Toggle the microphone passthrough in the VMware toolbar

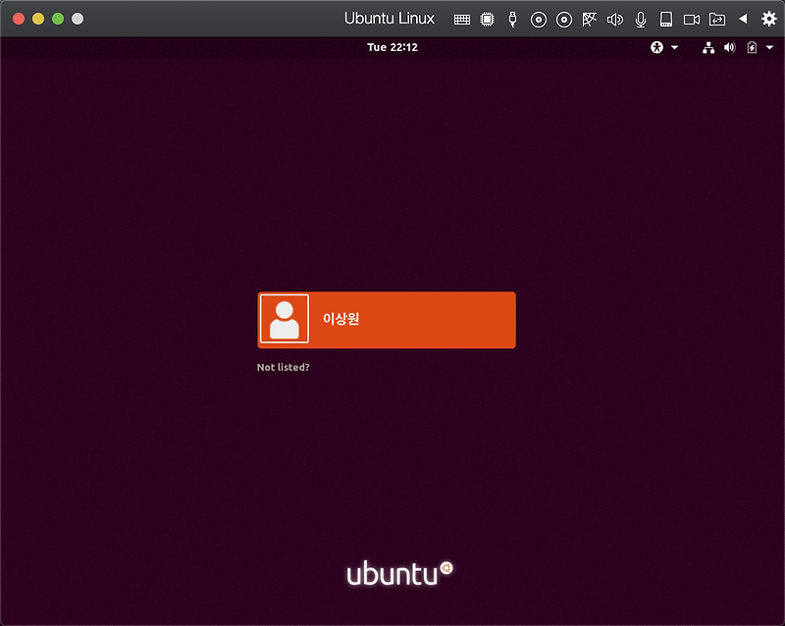coord(641,18)
